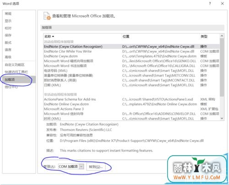
Task: Open the 自定义功能区 (Customize Ribbon) category
Action: click(x=19, y=65)
